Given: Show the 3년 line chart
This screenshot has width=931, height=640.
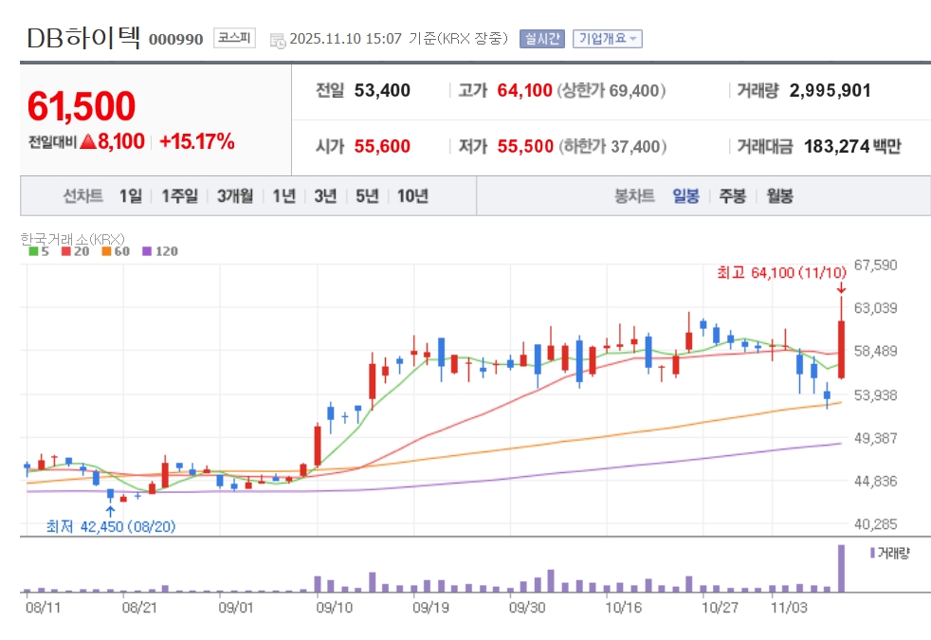Looking at the screenshot, I should [325, 196].
